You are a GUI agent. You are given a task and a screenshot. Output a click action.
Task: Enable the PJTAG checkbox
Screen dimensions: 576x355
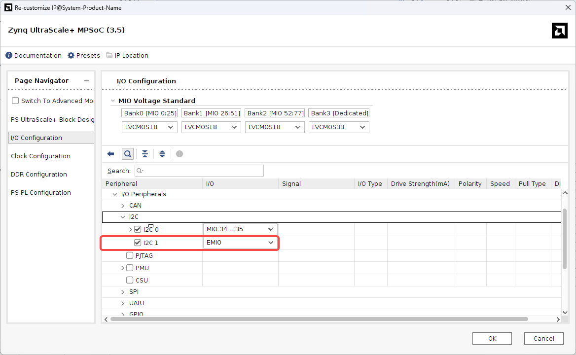point(130,255)
